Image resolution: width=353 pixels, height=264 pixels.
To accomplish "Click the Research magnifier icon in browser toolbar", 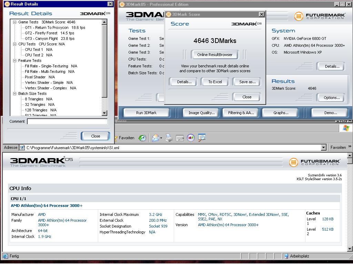I will [x=201, y=138].
